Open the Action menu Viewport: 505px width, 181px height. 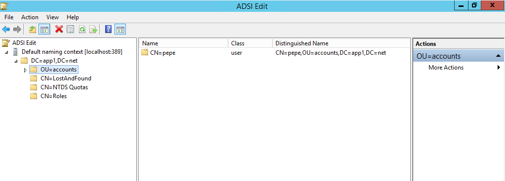click(x=30, y=17)
